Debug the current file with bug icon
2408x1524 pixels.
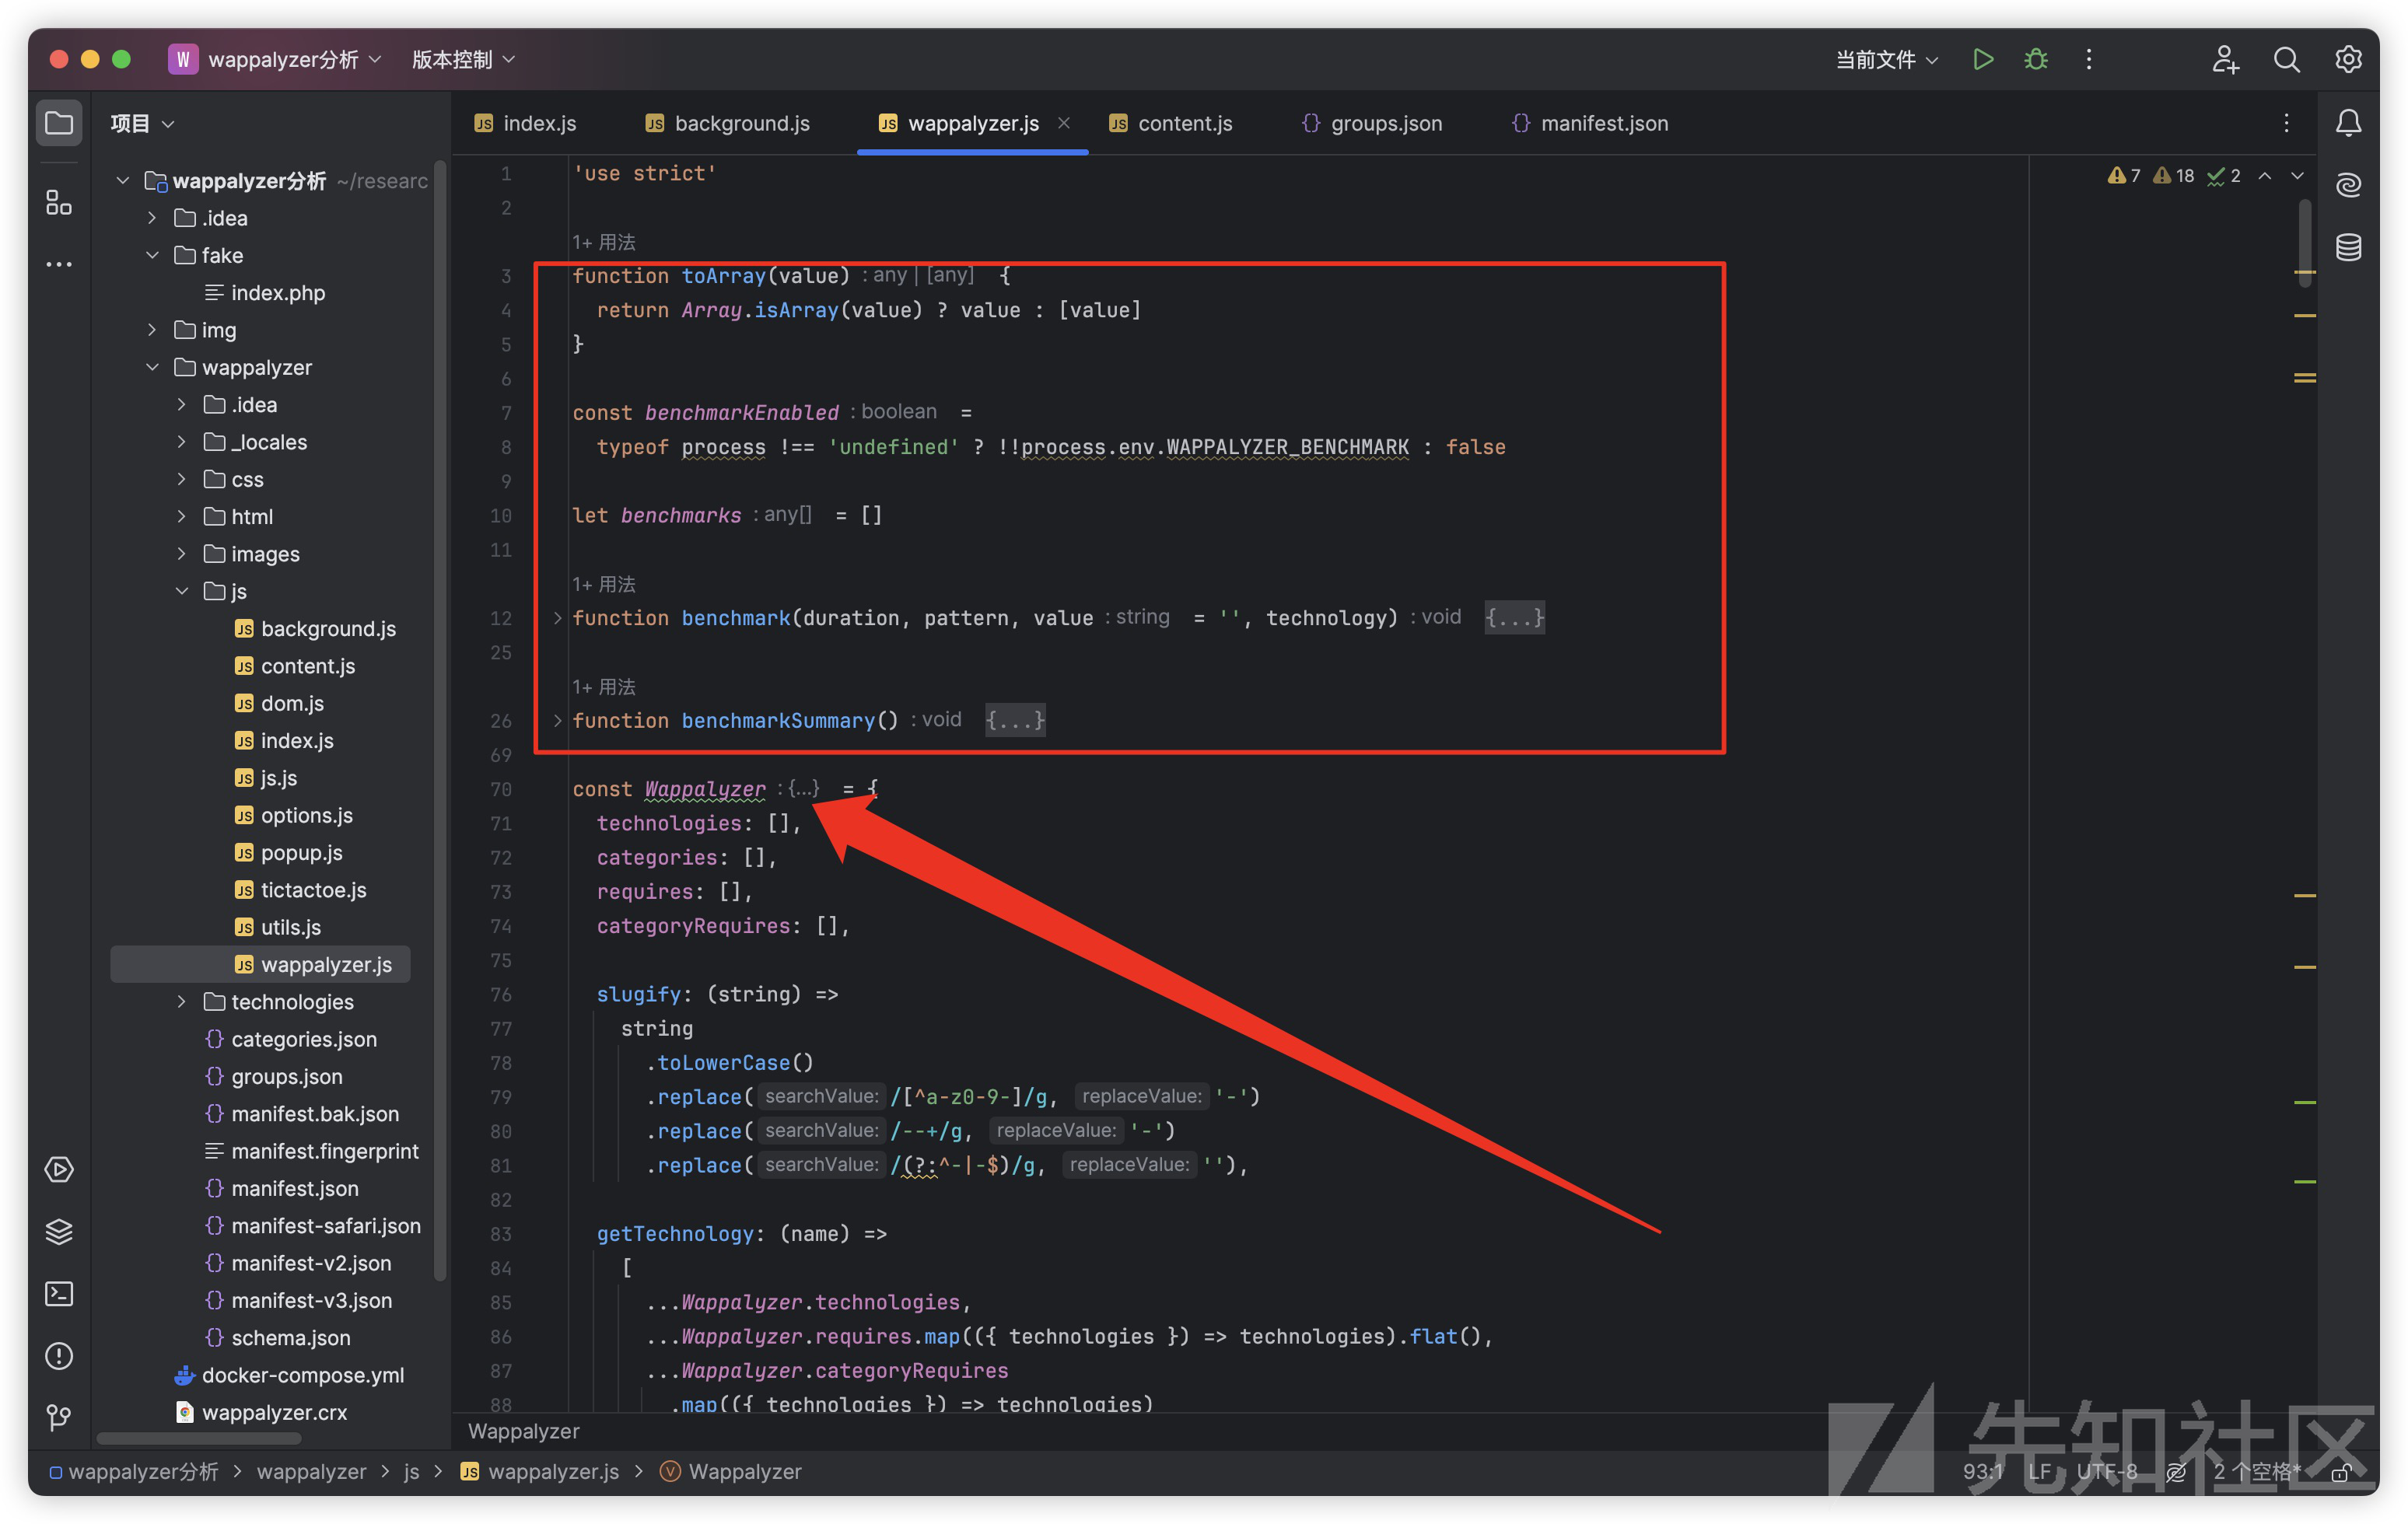(x=2035, y=60)
